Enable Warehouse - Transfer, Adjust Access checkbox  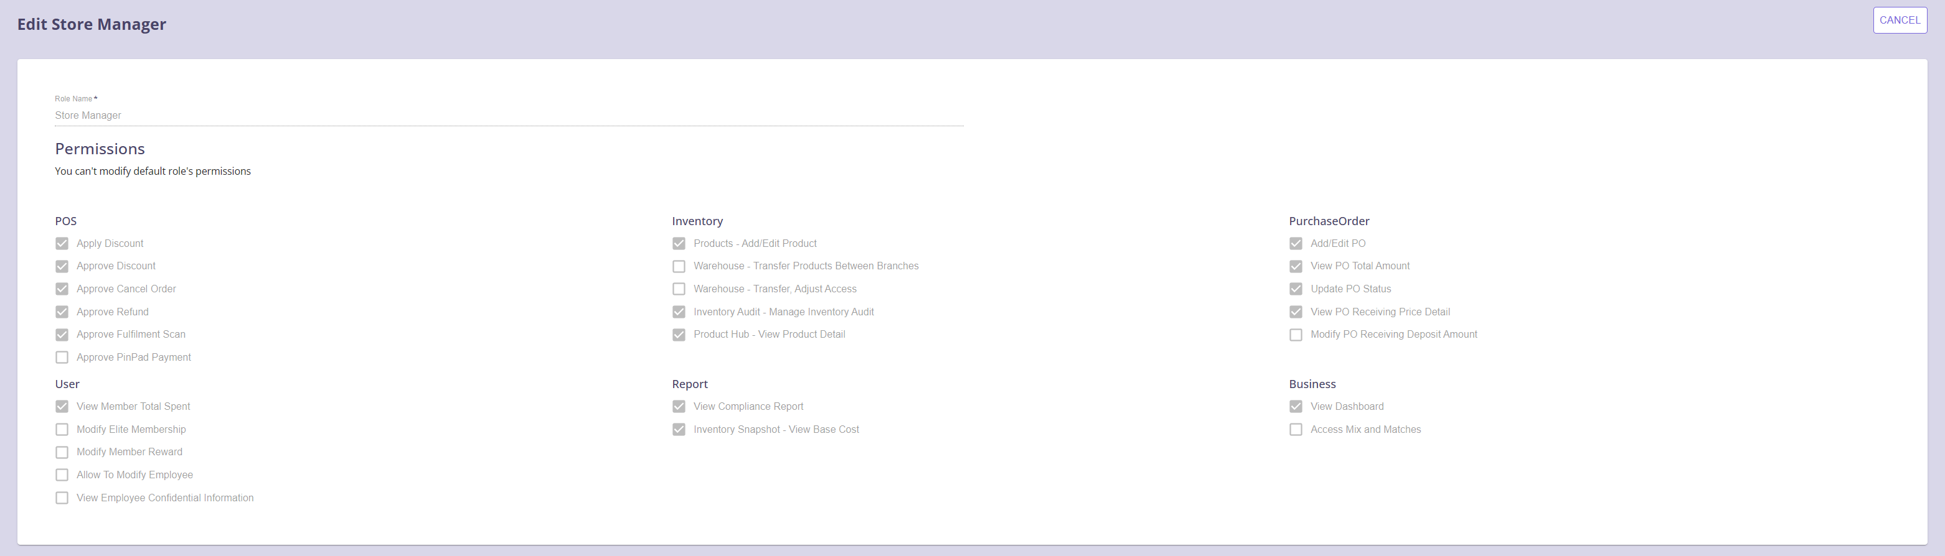coord(679,289)
